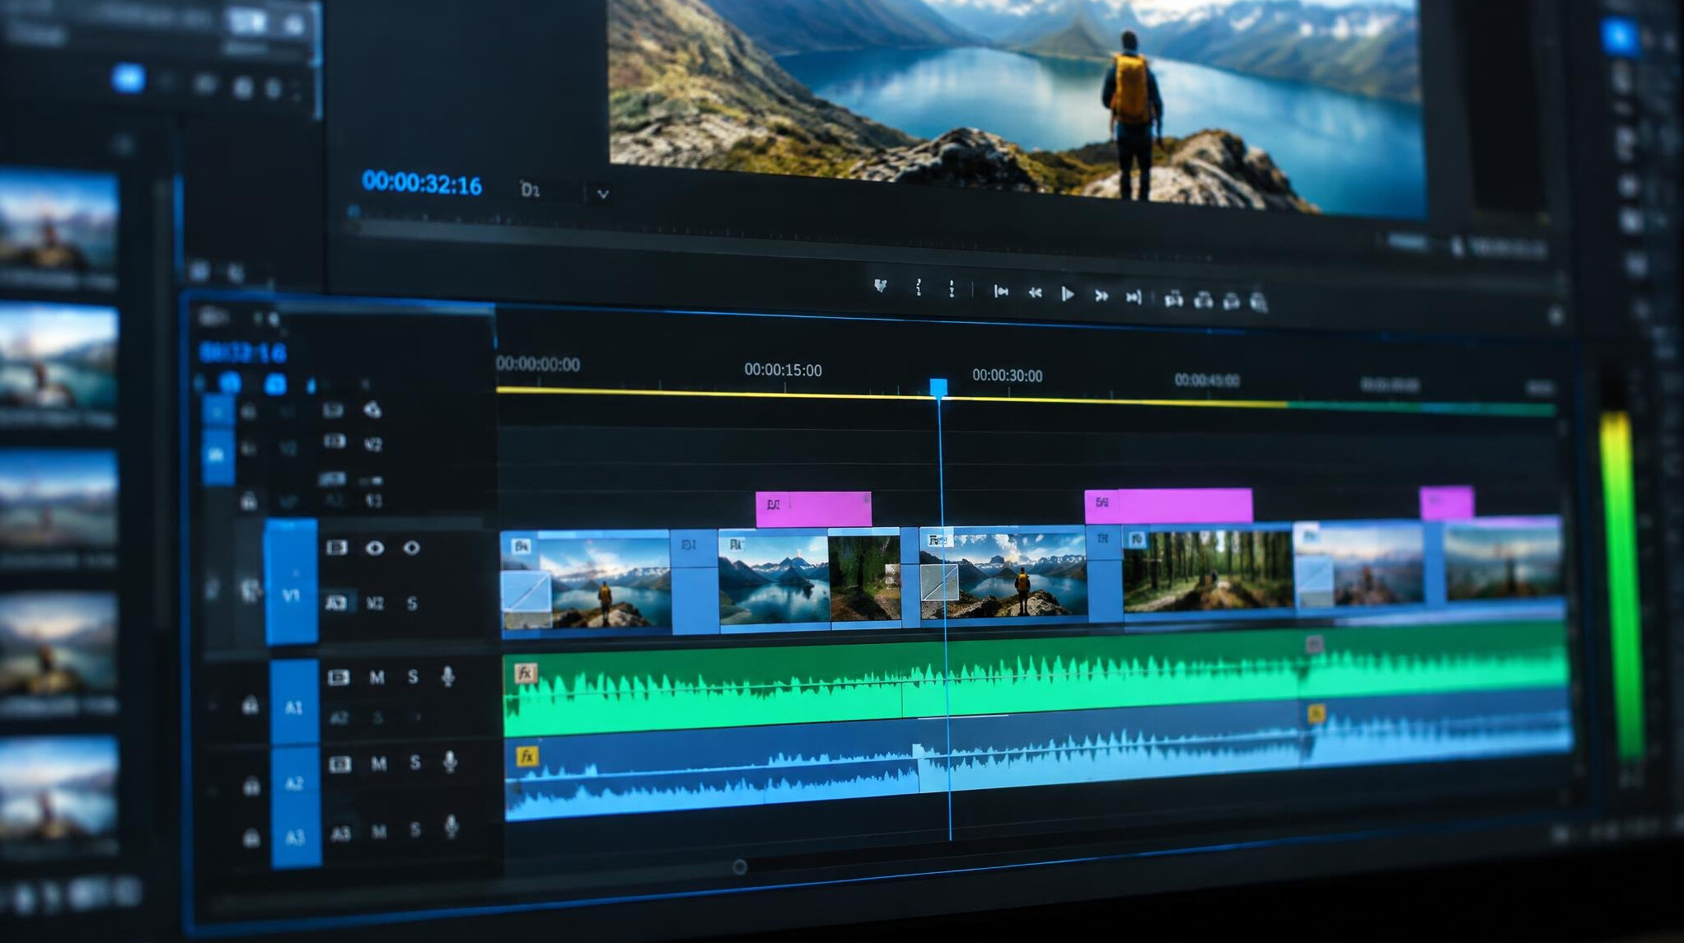Image resolution: width=1684 pixels, height=943 pixels.
Task: Click the blue linked selection icon in timeline
Action: click(275, 383)
